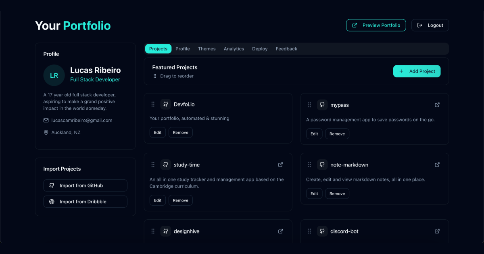484x254 pixels.
Task: Click the location pin icon near Auckland, NZ
Action: [x=46, y=132]
